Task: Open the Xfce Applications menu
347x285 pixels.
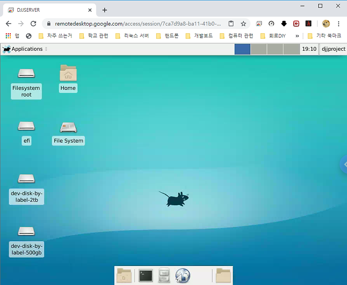Action: pos(23,49)
